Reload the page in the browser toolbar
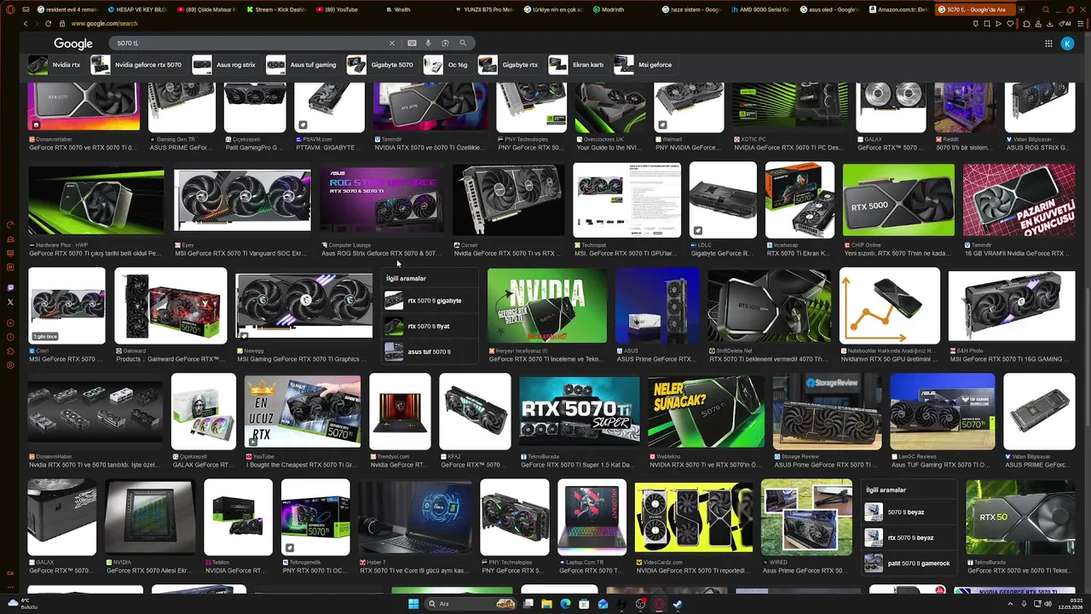The height and width of the screenshot is (614, 1091). (49, 24)
